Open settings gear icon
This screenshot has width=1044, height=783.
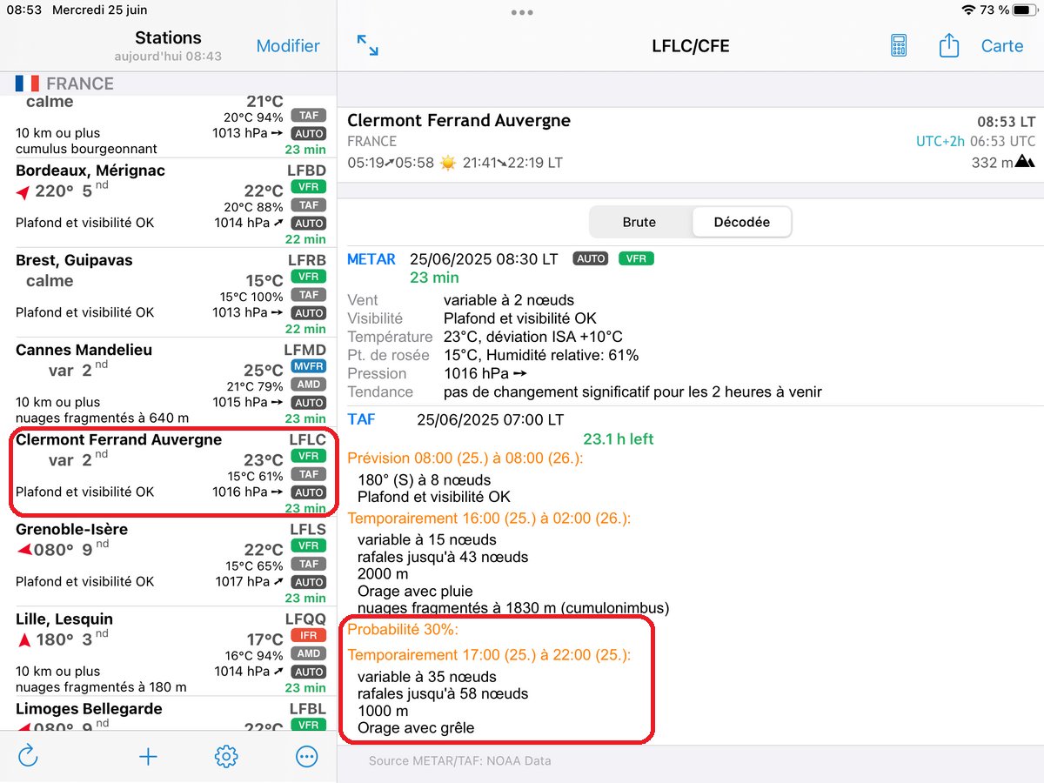pyautogui.click(x=226, y=757)
